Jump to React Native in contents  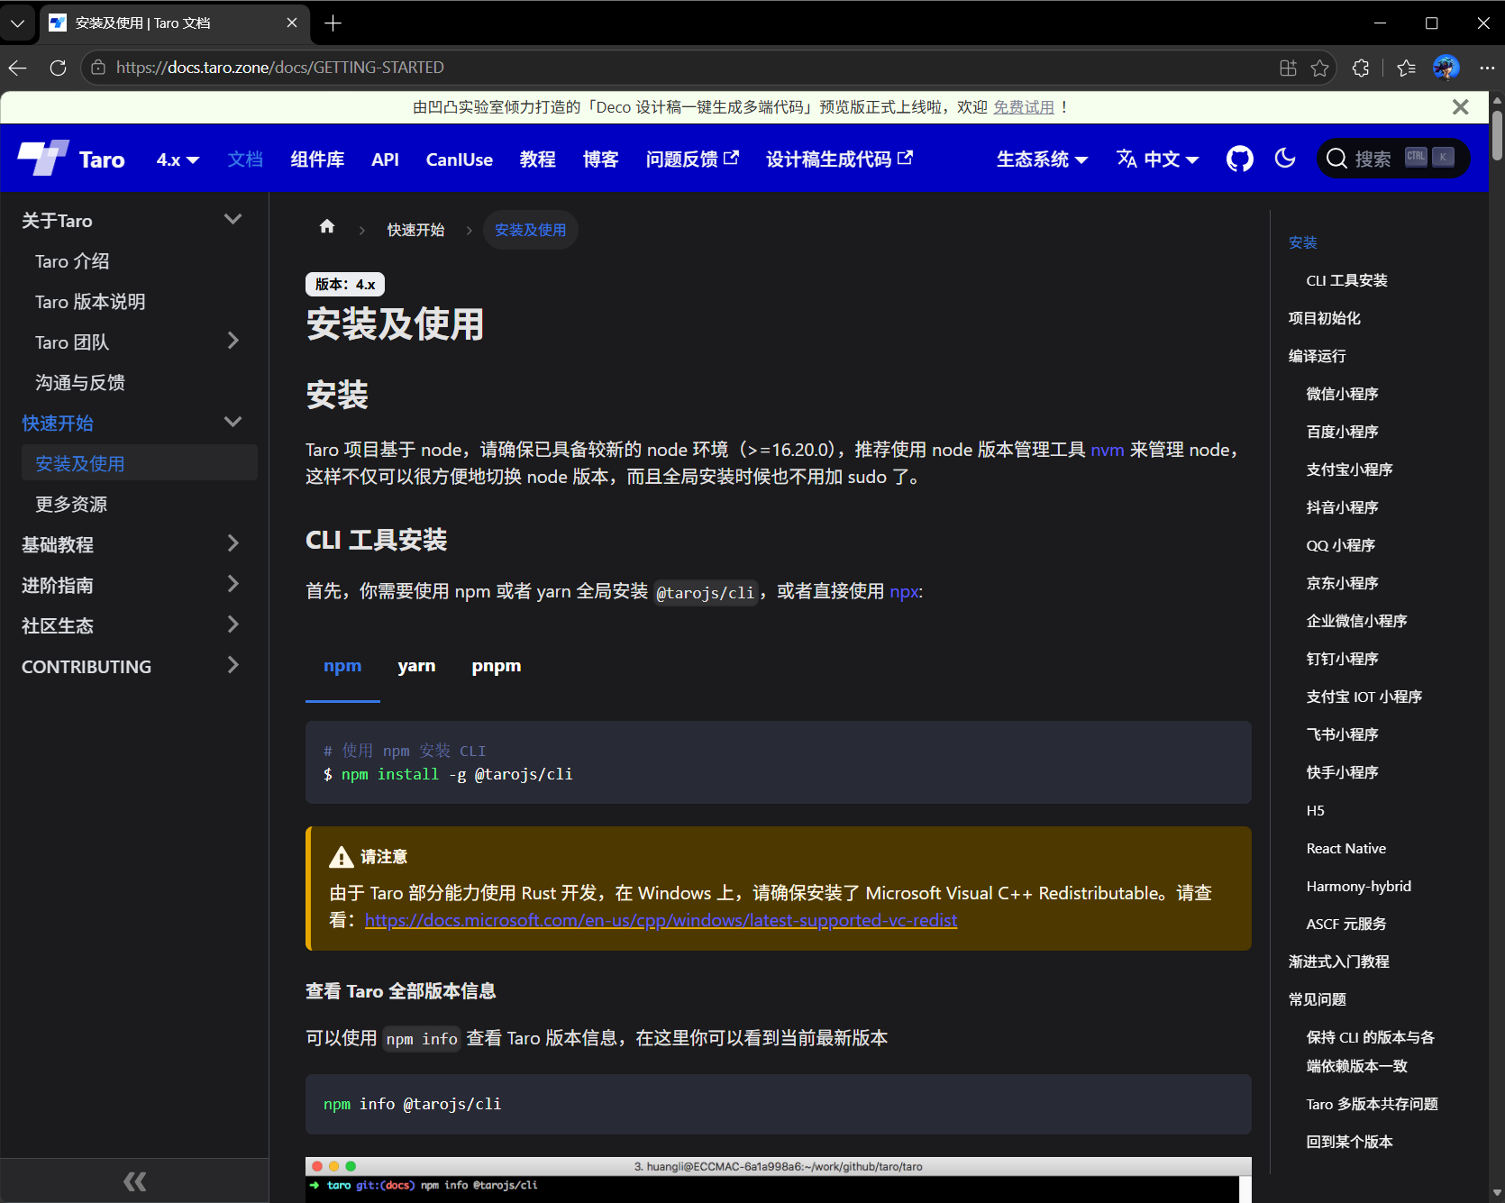(x=1345, y=848)
